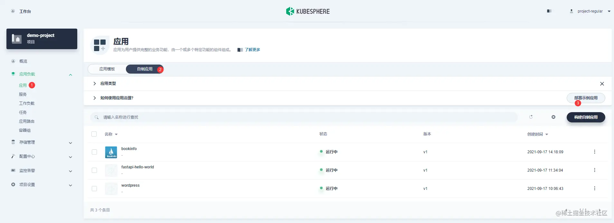The height and width of the screenshot is (223, 614).
Task: Click the 配置中心 hammer icon
Action: pos(13,156)
